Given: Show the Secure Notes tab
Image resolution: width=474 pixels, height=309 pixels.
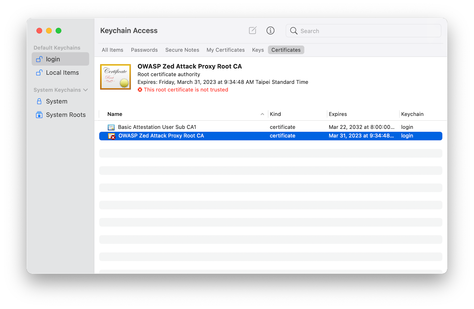Looking at the screenshot, I should [182, 50].
